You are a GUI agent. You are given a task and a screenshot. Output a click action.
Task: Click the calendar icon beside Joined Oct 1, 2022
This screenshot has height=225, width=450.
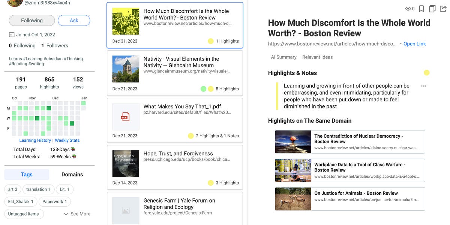[12, 34]
